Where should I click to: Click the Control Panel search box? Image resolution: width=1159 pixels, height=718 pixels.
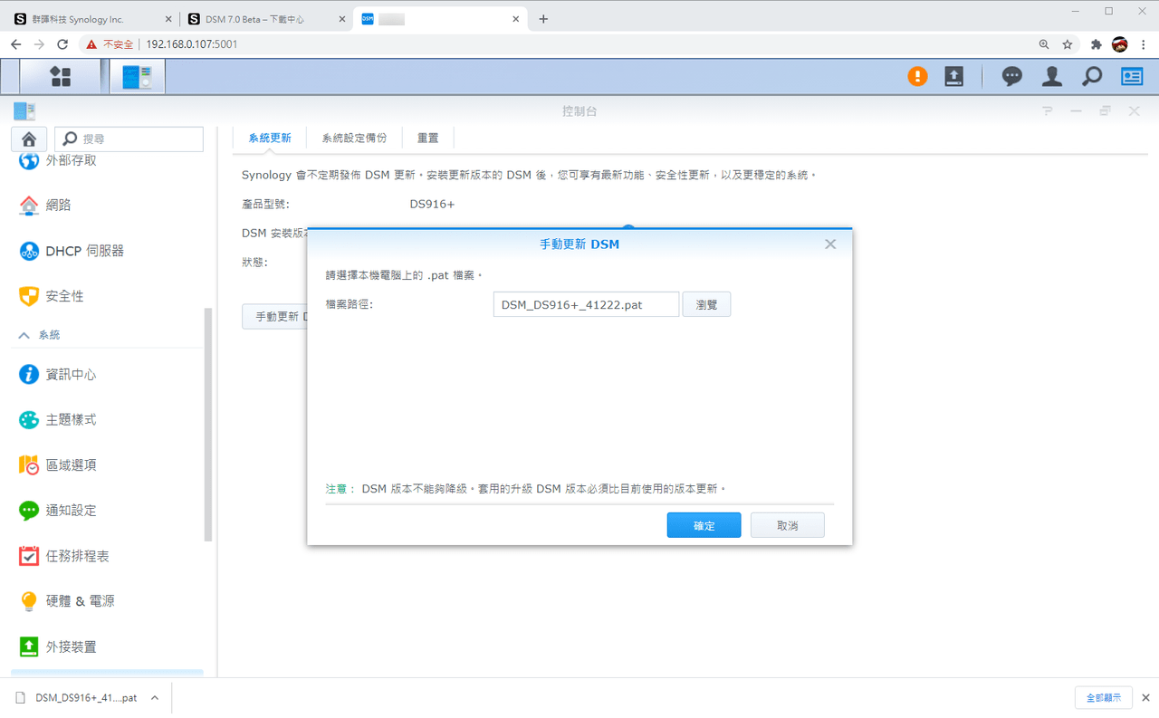coord(129,139)
